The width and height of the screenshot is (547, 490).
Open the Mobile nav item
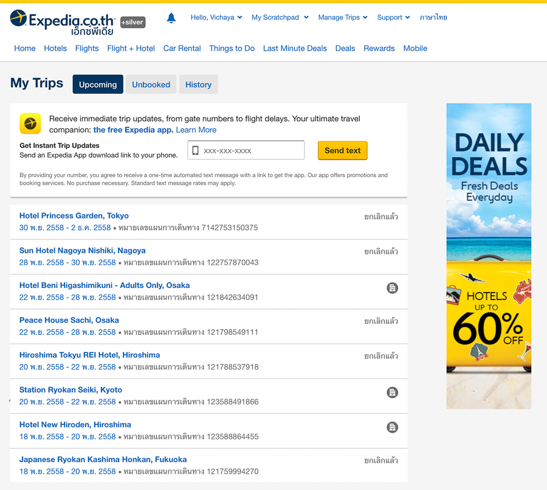415,48
